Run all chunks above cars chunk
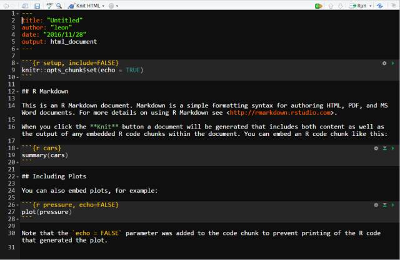This screenshot has width=400, height=260. (x=385, y=148)
